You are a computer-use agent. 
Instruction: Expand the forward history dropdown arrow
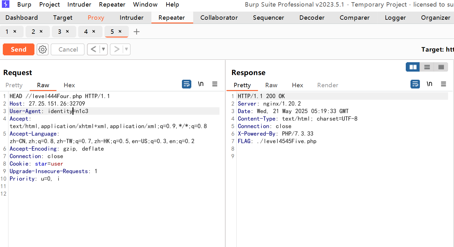[126, 49]
